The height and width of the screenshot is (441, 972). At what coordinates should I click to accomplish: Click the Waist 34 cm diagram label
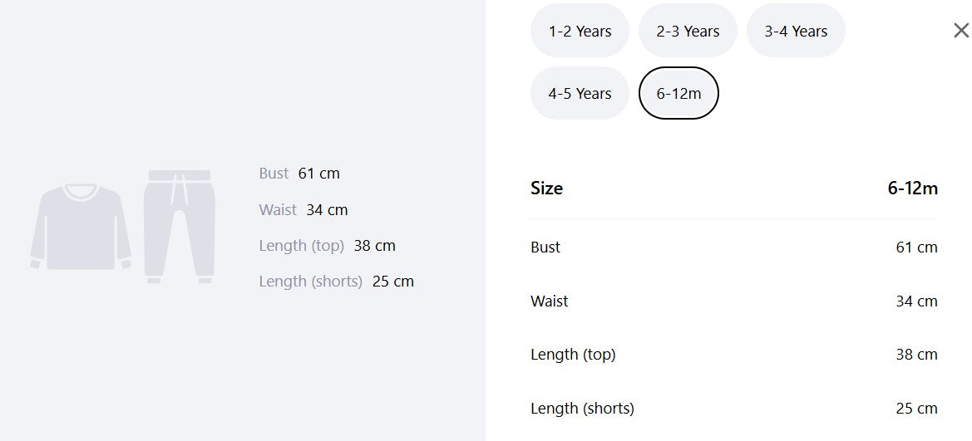tap(303, 210)
